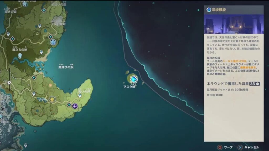Click the 深境螺旋 preview banner image
Image resolution: width=269 pixels, height=151 pixels.
pos(234,24)
